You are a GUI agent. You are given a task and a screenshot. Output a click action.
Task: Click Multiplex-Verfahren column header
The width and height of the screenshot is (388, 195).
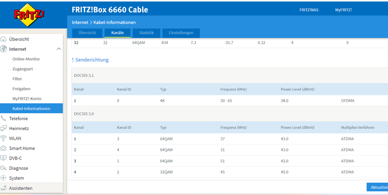coord(358,128)
